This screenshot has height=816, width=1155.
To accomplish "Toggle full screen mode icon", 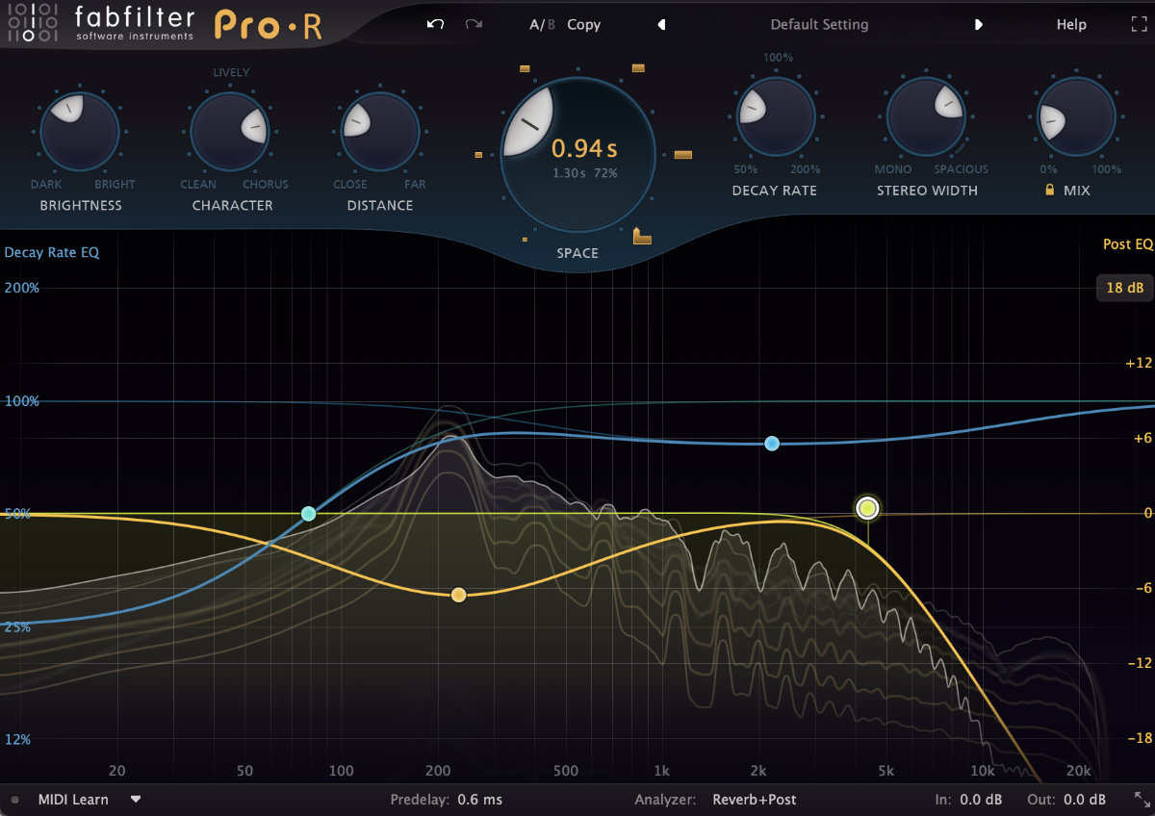I will [x=1139, y=25].
